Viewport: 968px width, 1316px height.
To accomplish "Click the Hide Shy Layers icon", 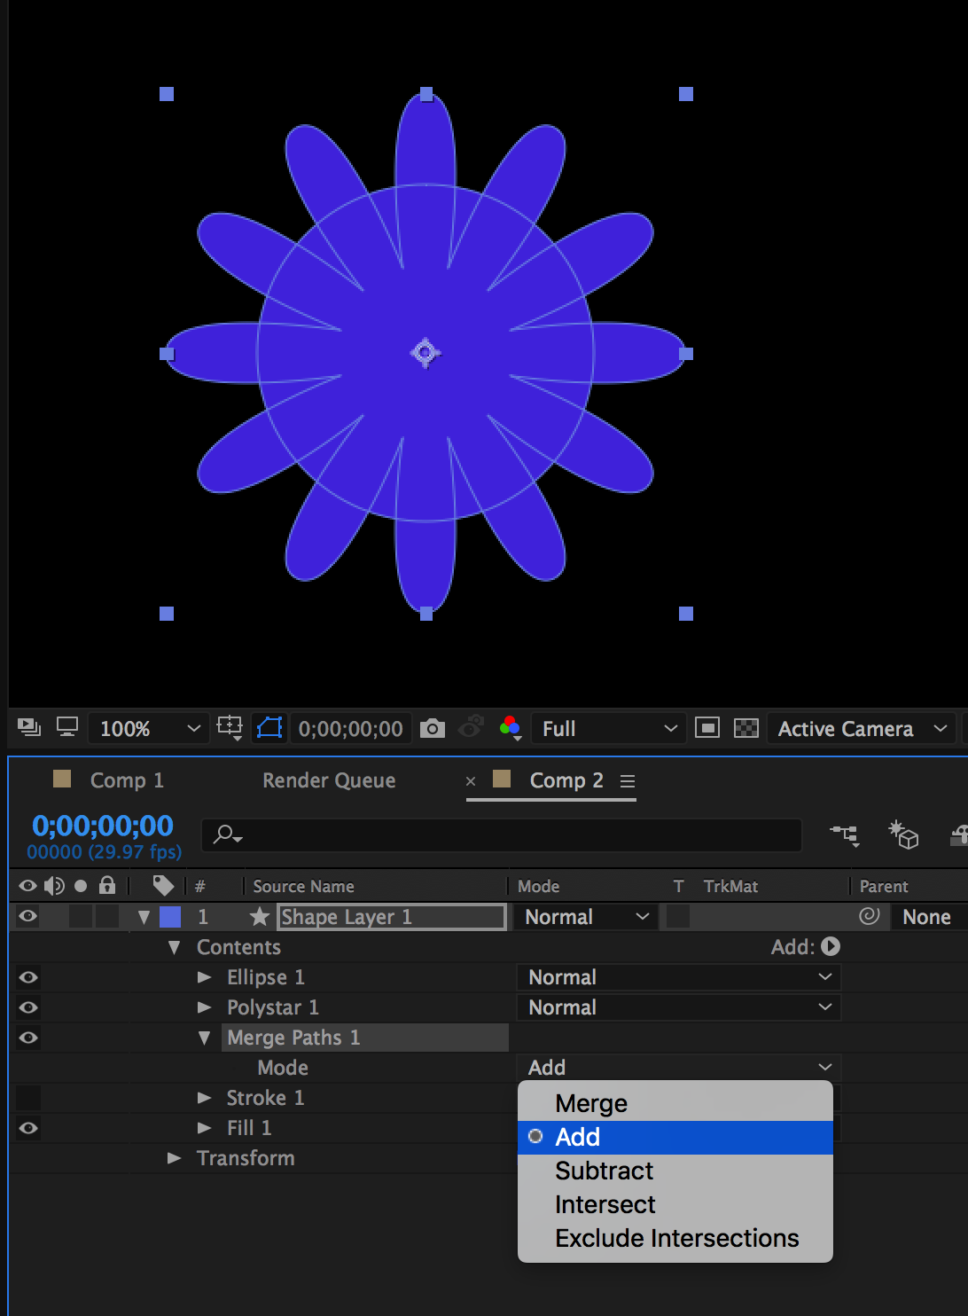I will click(x=958, y=834).
